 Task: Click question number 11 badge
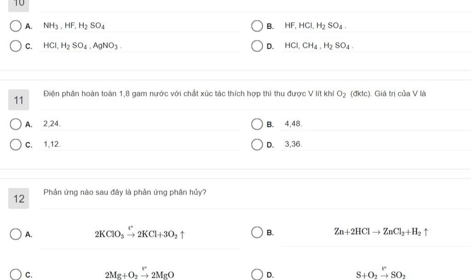point(18,100)
